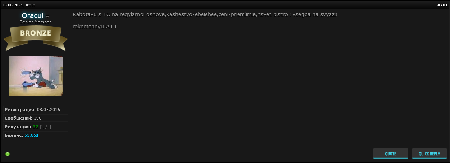Image resolution: width=450 pixels, height=163 pixels.
Task: Open Oracul's user profile name link
Action: [x=32, y=15]
